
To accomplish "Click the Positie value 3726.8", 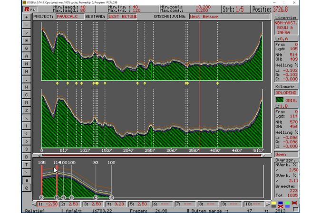I will 280,9.
